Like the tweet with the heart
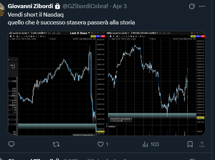The width and height of the screenshot is (215, 160). [100, 144]
